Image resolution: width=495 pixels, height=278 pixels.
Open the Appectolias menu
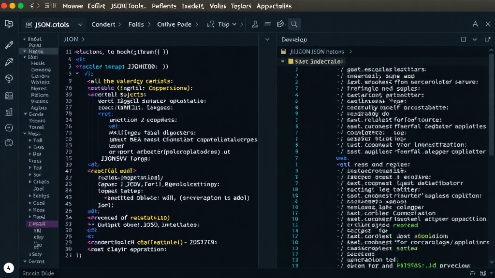[274, 6]
